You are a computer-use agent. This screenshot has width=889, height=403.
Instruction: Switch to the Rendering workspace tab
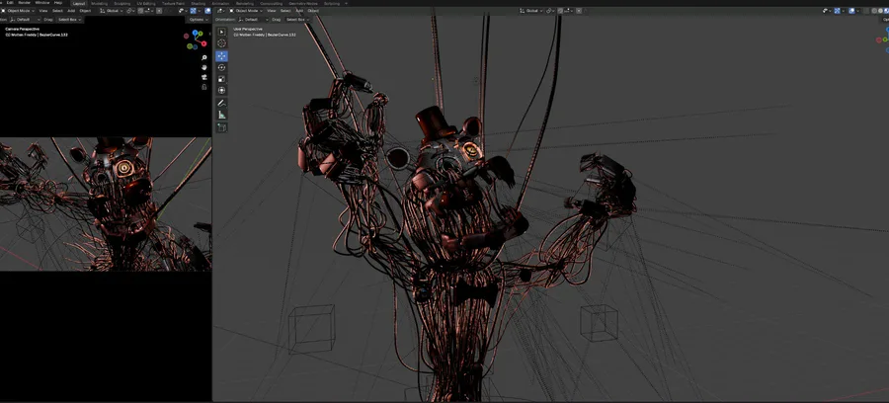pyautogui.click(x=245, y=3)
